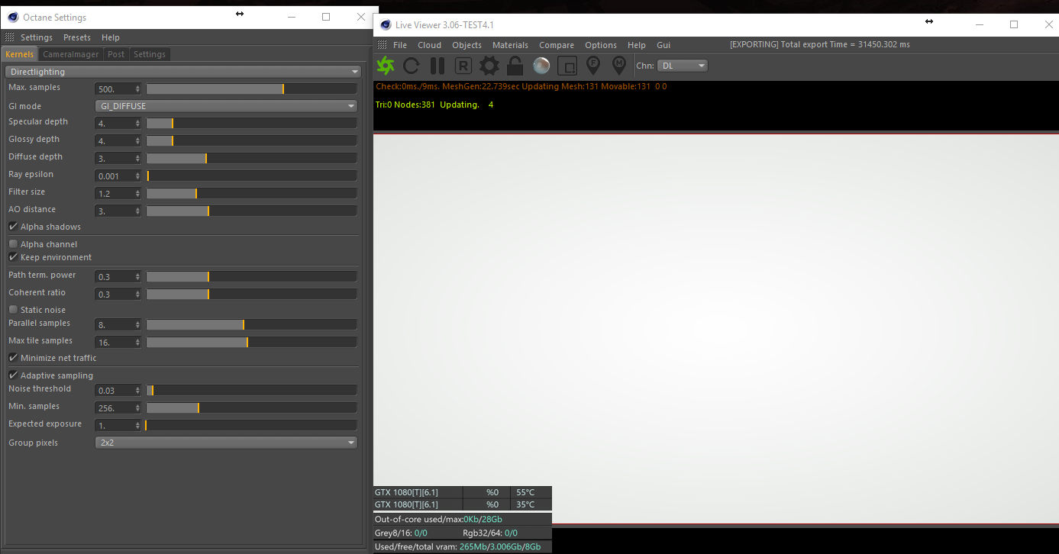This screenshot has height=554, width=1059.
Task: Select the pick focus F pin icon
Action: point(593,66)
